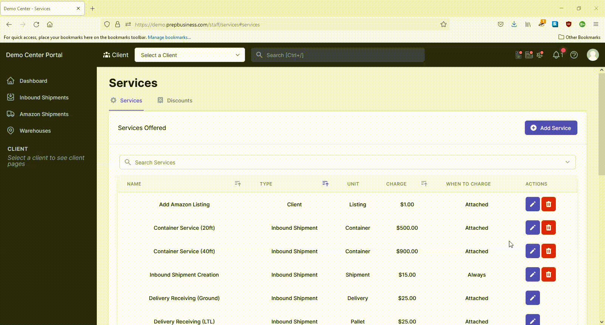
Task: Open the help question mark icon
Action: coord(574,55)
